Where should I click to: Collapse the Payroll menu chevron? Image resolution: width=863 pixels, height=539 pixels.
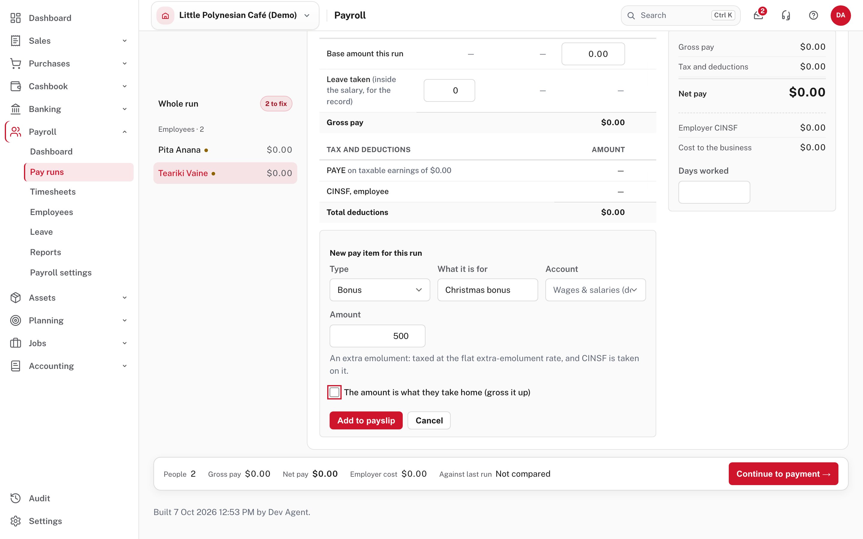pos(124,132)
